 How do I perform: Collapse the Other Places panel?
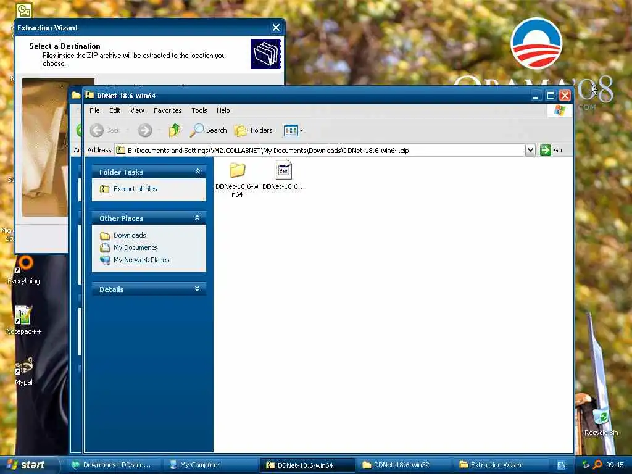coord(197,218)
